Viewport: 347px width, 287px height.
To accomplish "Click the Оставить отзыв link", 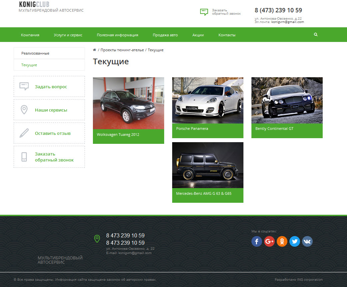I will (53, 133).
